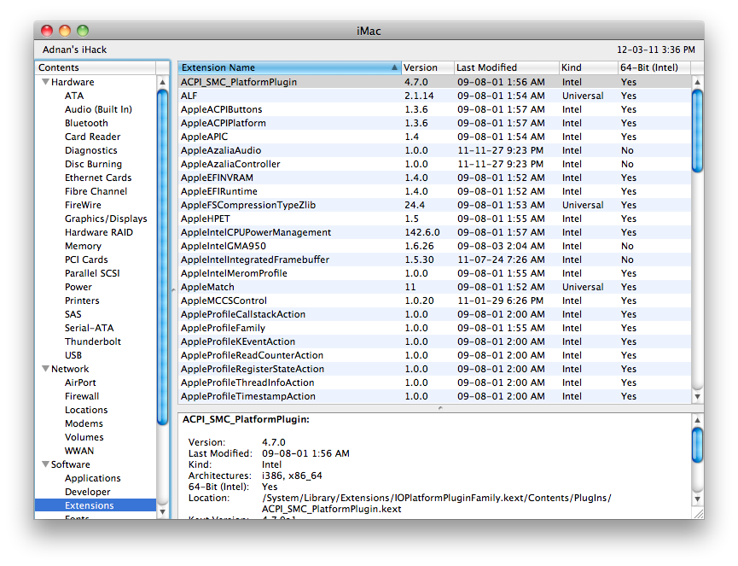This screenshot has height=566, width=738.
Task: Select Extensions in sidebar
Action: pos(96,505)
